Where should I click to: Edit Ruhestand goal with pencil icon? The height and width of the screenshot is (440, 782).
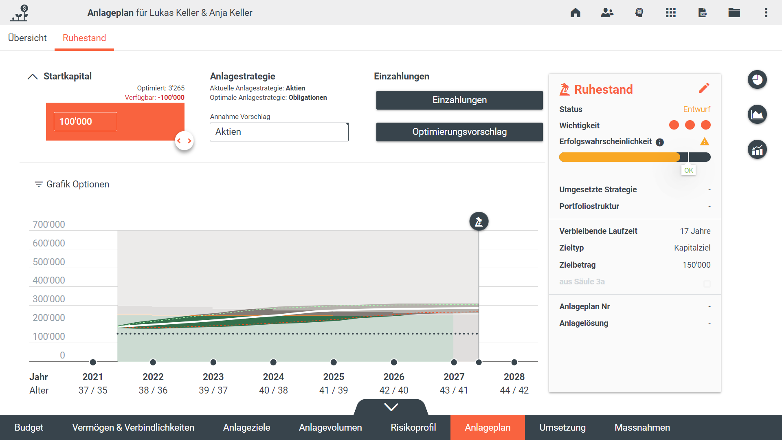(x=704, y=88)
